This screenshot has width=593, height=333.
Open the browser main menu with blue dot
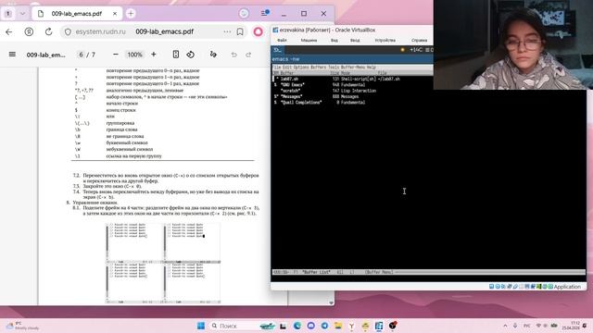point(264,13)
